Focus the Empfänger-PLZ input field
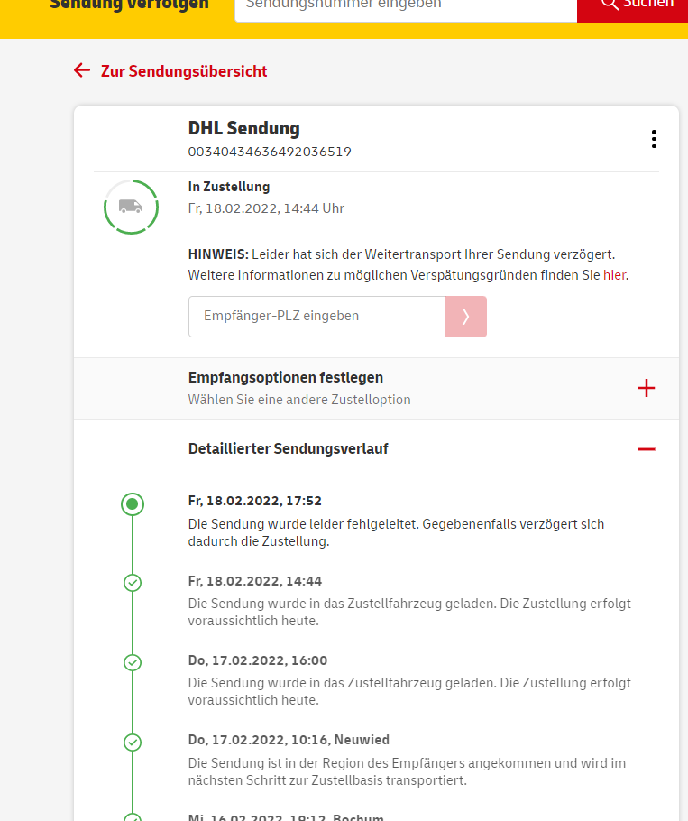This screenshot has height=821, width=688. [x=316, y=317]
